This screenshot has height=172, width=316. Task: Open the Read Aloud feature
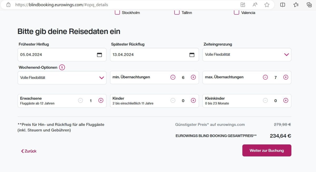click(x=255, y=5)
